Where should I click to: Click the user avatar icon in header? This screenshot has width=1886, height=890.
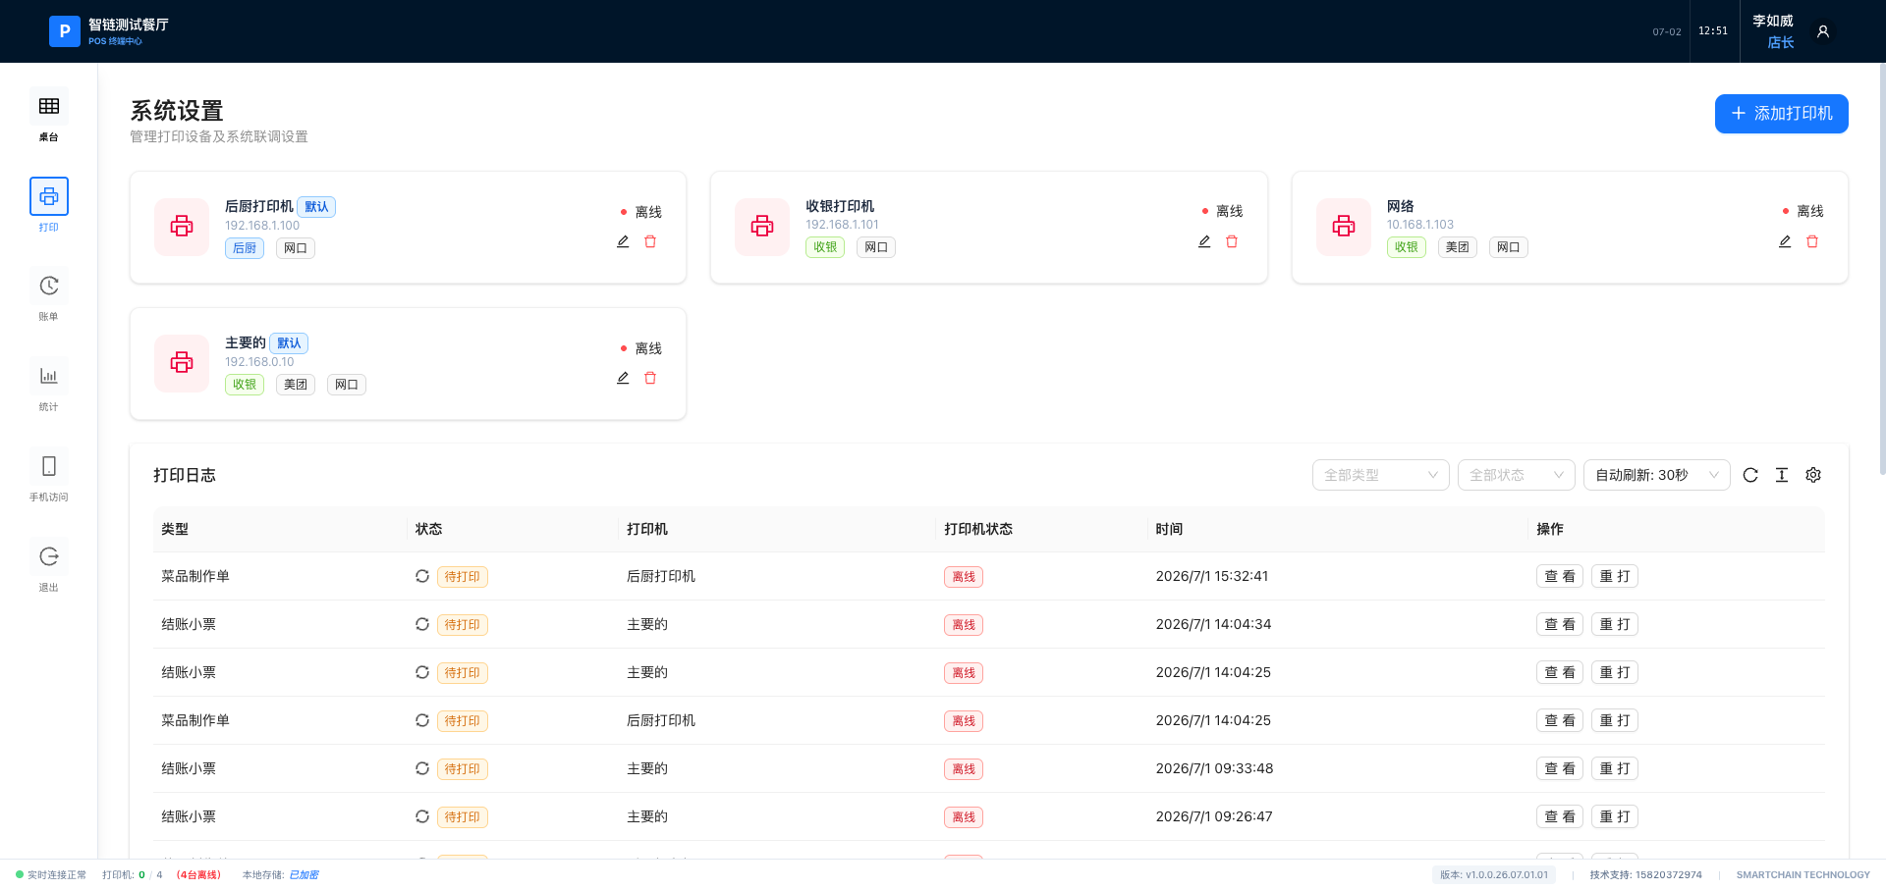[1823, 31]
